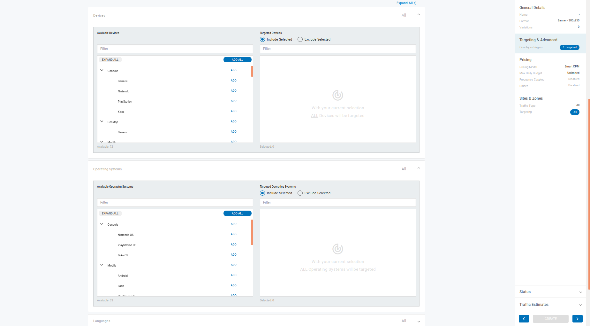The height and width of the screenshot is (326, 590).
Task: Expand the Traffic Estimates panel
Action: [580, 305]
